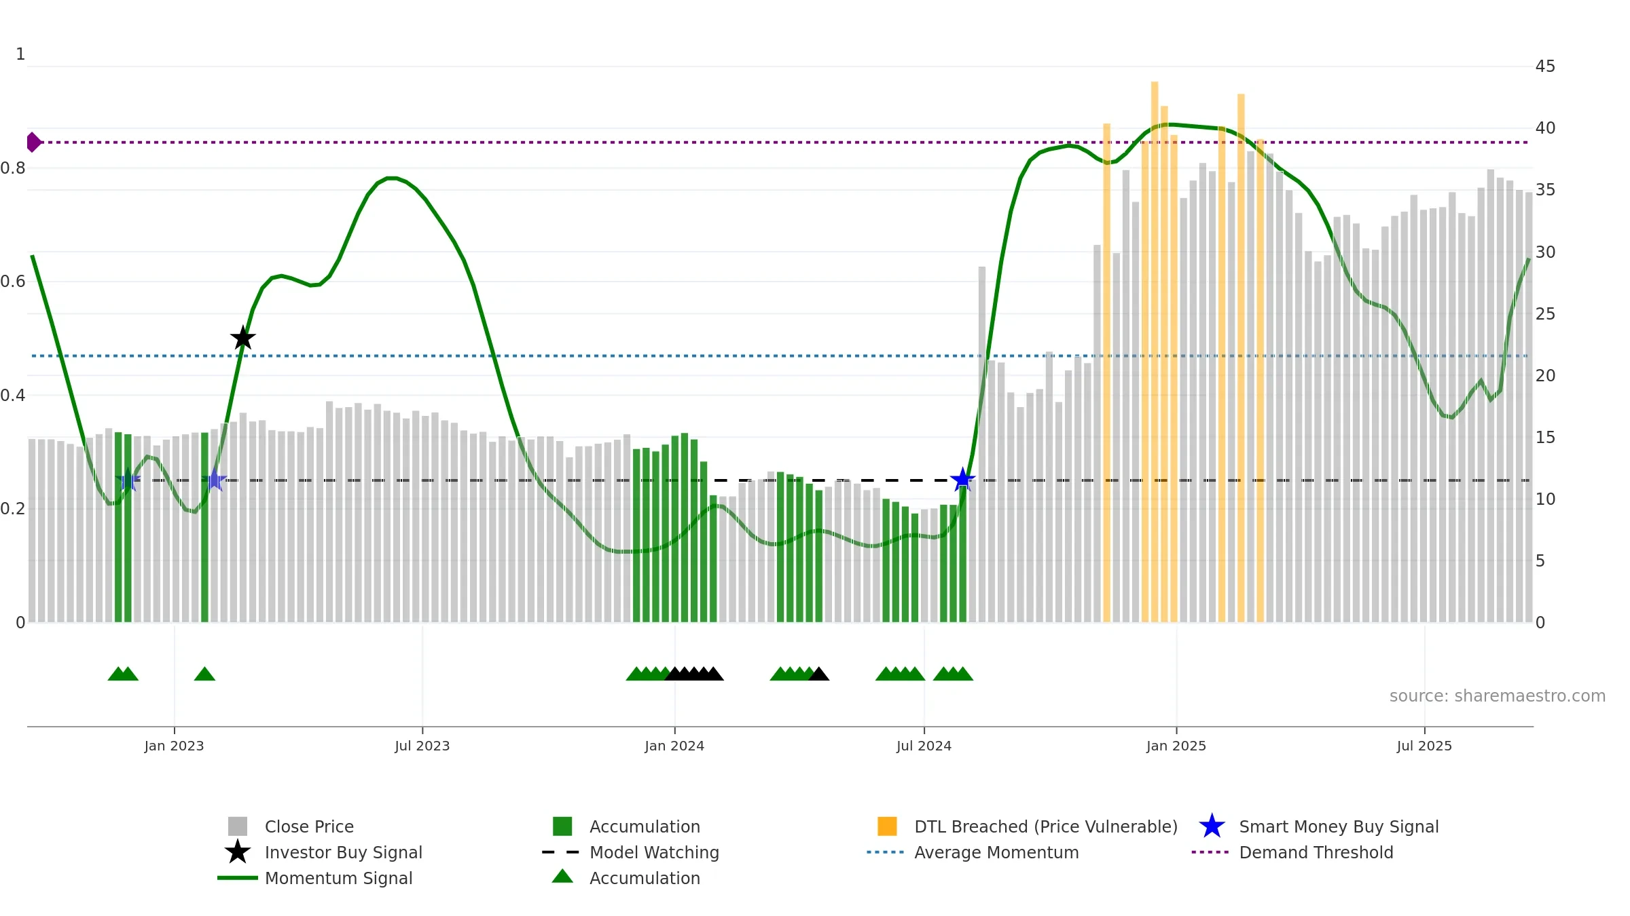Viewport: 1630px width, 916px height.
Task: Toggle the Average Momentum legend entry
Action: tap(973, 852)
